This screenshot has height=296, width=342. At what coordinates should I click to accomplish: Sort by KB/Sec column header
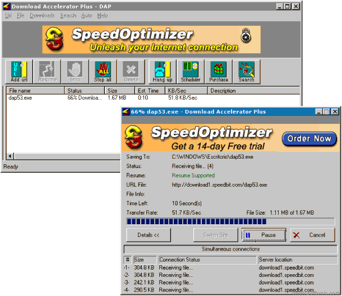click(x=186, y=90)
